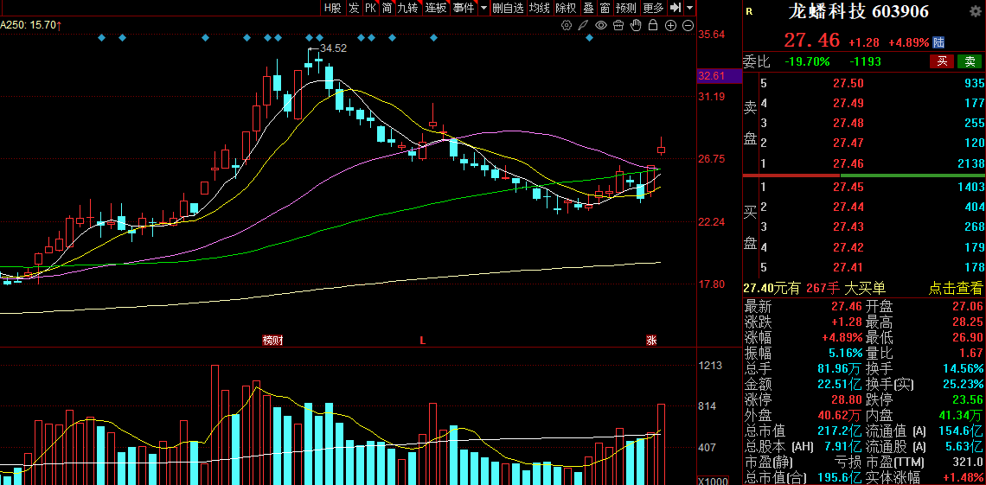Open the toolbox briefcase icon
This screenshot has height=485, width=986.
pos(618,25)
